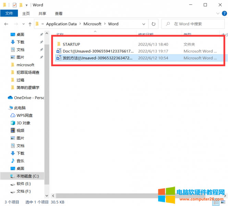Viewport: 228px width, 206px height.
Task: Click Microsoft in the address breadcrumb
Action: coord(93,24)
